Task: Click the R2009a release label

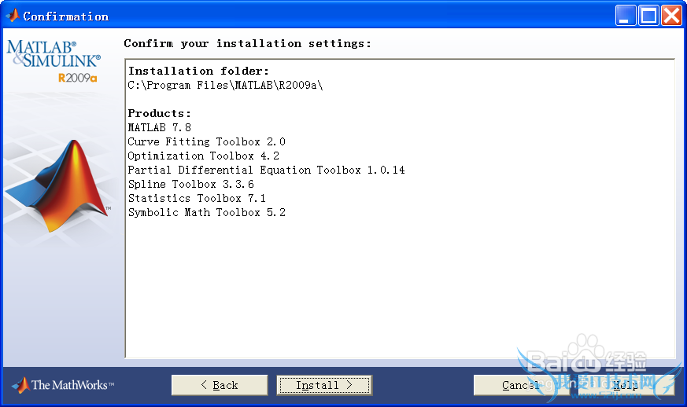Action: [x=77, y=78]
